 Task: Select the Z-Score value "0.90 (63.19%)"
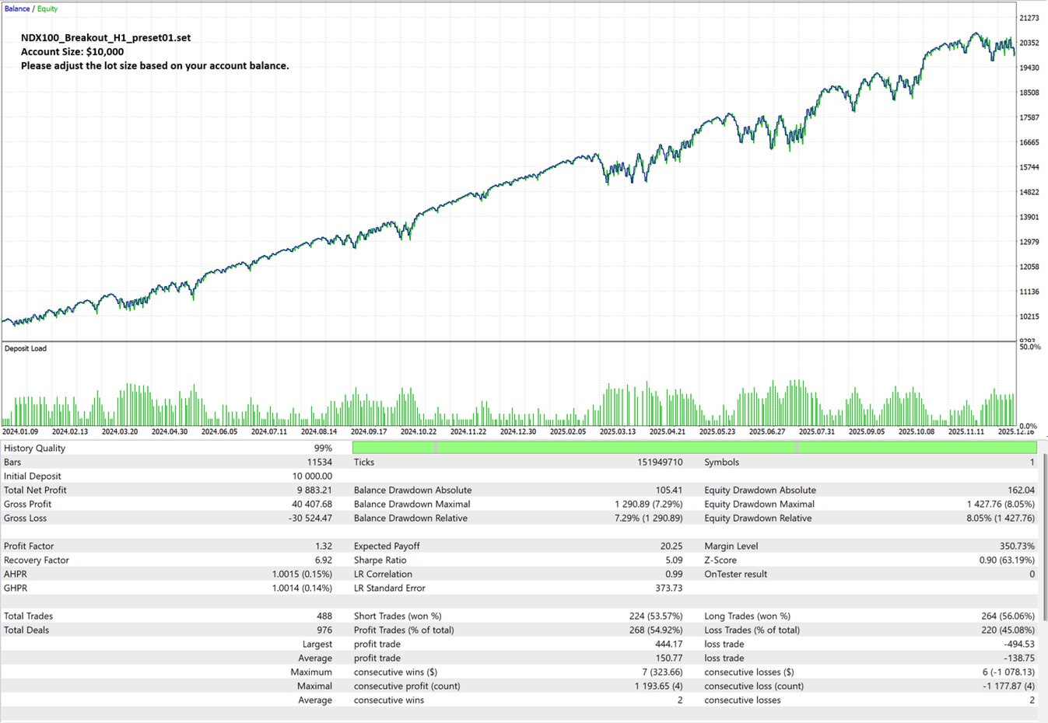(1008, 560)
